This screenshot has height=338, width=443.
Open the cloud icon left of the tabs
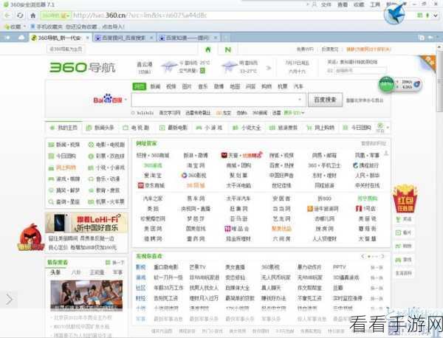[21, 38]
